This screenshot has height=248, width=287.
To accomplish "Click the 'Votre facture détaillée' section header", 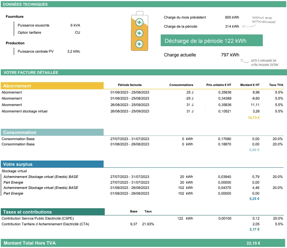I will click(30, 72).
